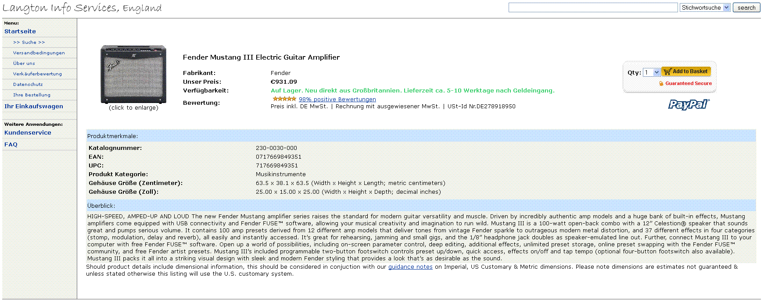764x302 pixels.
Task: Enlarge the Fender amplifier product image
Action: [x=133, y=74]
